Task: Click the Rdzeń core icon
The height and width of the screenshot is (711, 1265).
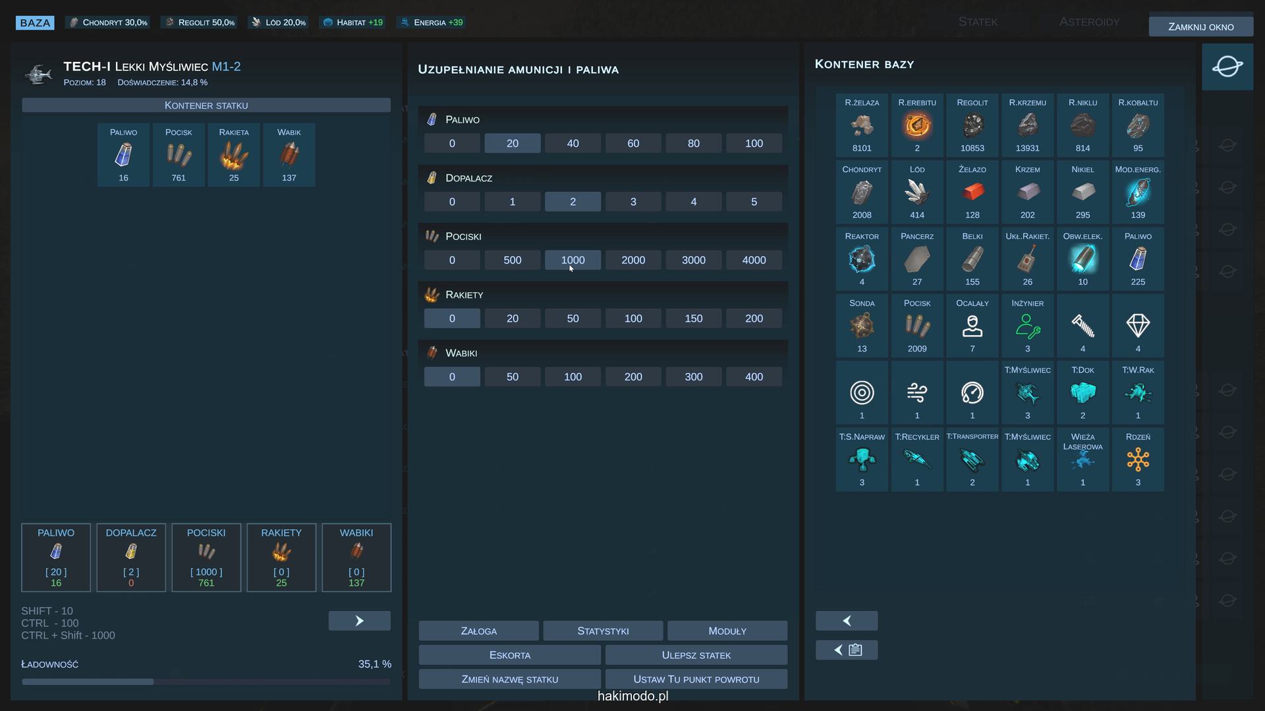Action: pos(1137,460)
